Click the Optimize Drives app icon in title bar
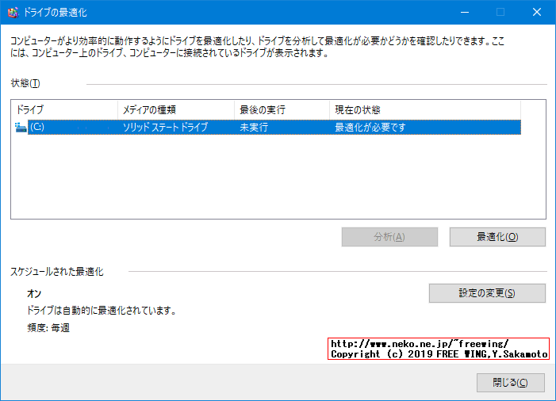 [13, 13]
